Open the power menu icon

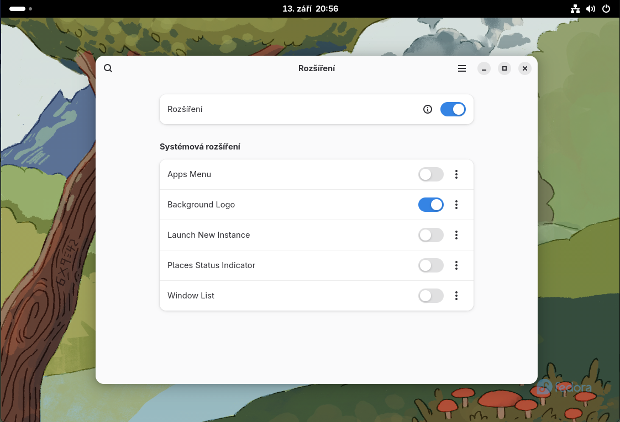pos(606,9)
